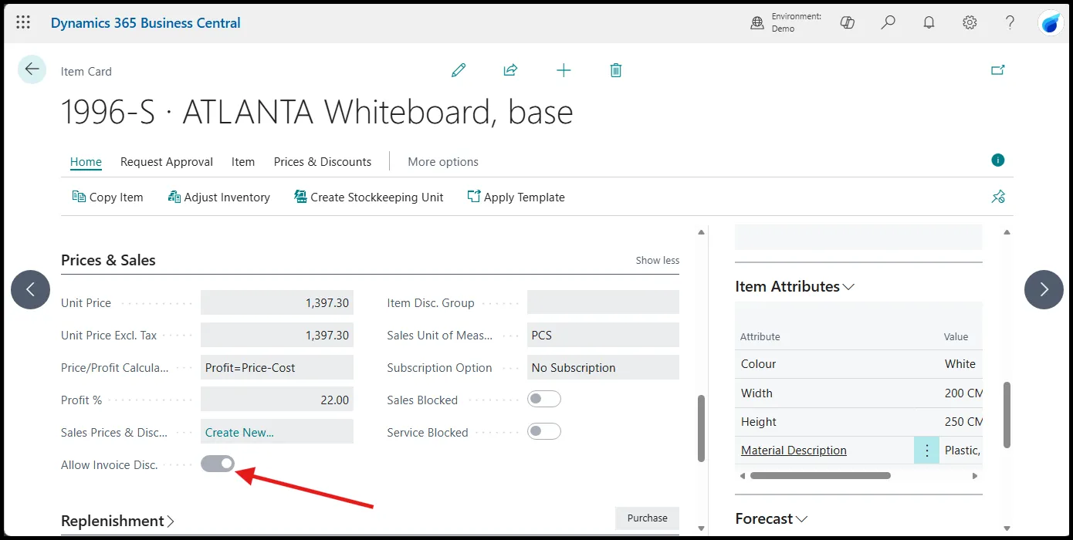1073x540 pixels.
Task: Click the Material Description attribute link
Action: pyautogui.click(x=794, y=451)
